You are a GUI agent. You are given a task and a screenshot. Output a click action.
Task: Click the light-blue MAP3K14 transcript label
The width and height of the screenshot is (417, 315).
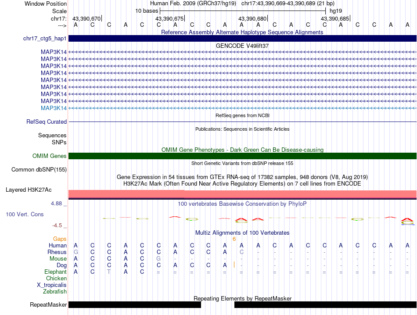(x=54, y=108)
